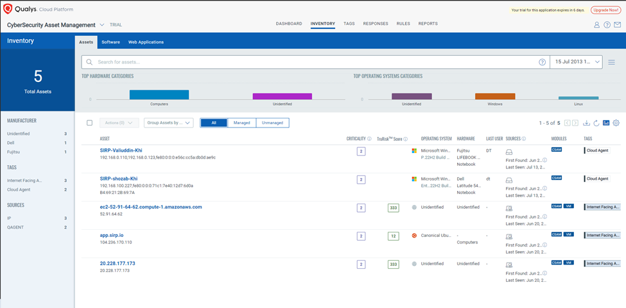Download the asset list
Viewport: 626px width, 308px height.
tap(586, 123)
